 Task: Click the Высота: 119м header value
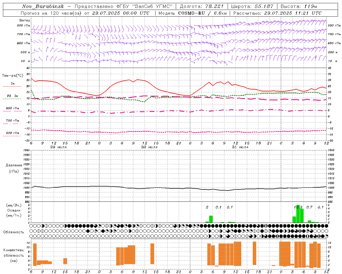point(299,6)
